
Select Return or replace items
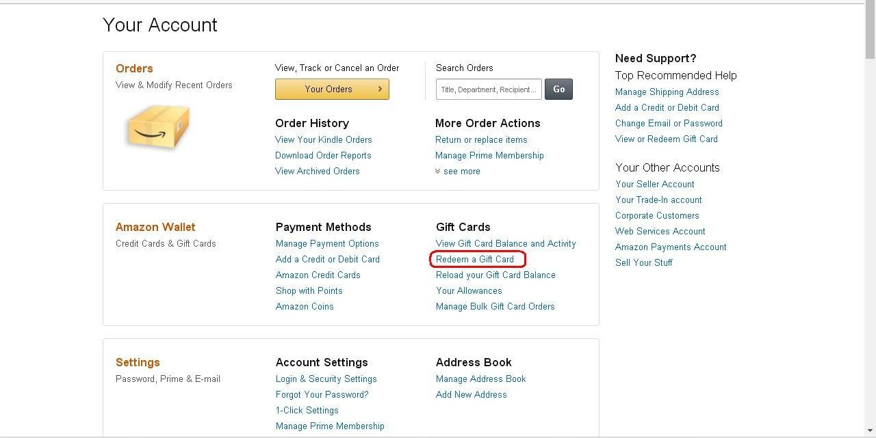point(481,139)
